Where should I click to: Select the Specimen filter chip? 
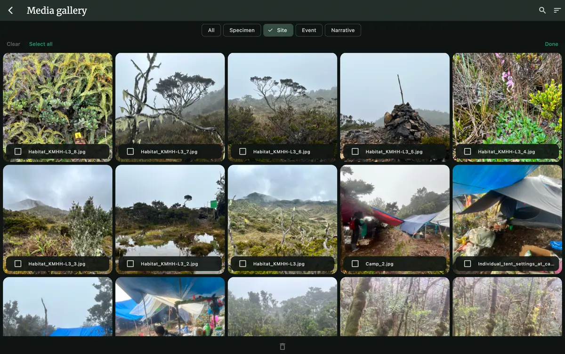(x=242, y=30)
